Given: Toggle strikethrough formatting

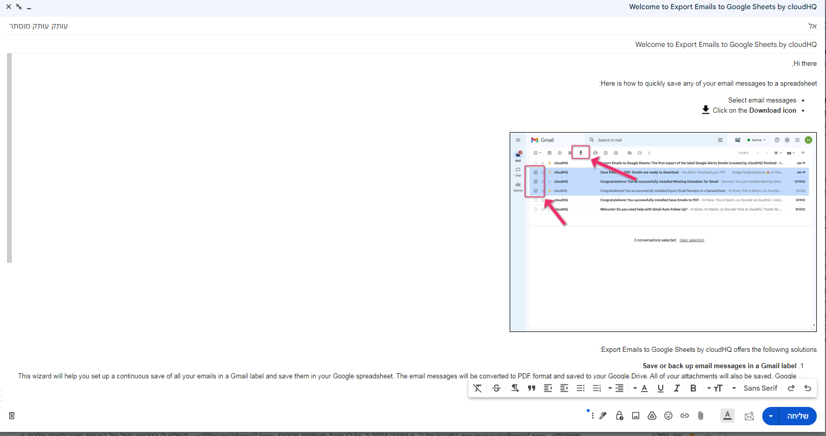Looking at the screenshot, I should click(x=496, y=389).
